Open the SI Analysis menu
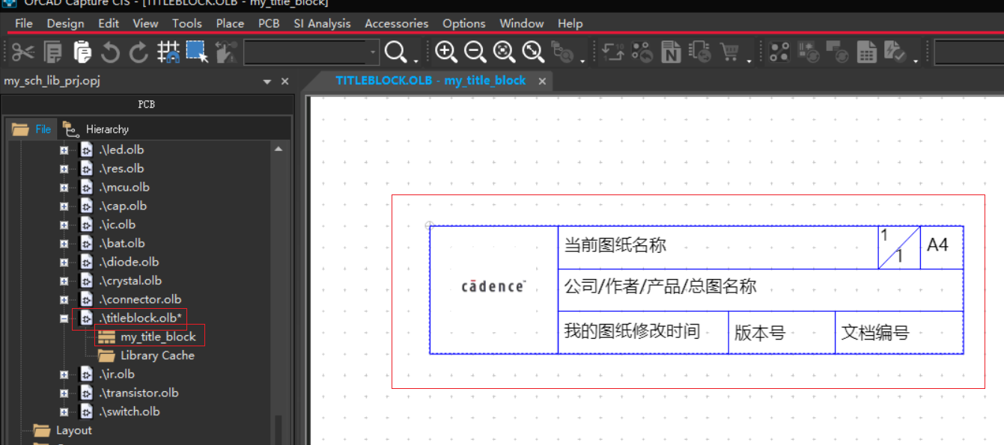This screenshot has height=445, width=1004. 322,23
